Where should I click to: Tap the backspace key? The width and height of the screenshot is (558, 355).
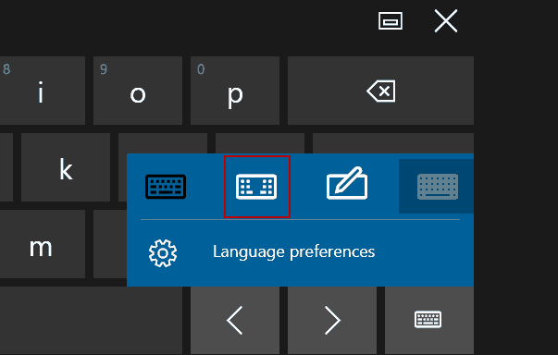pyautogui.click(x=380, y=91)
